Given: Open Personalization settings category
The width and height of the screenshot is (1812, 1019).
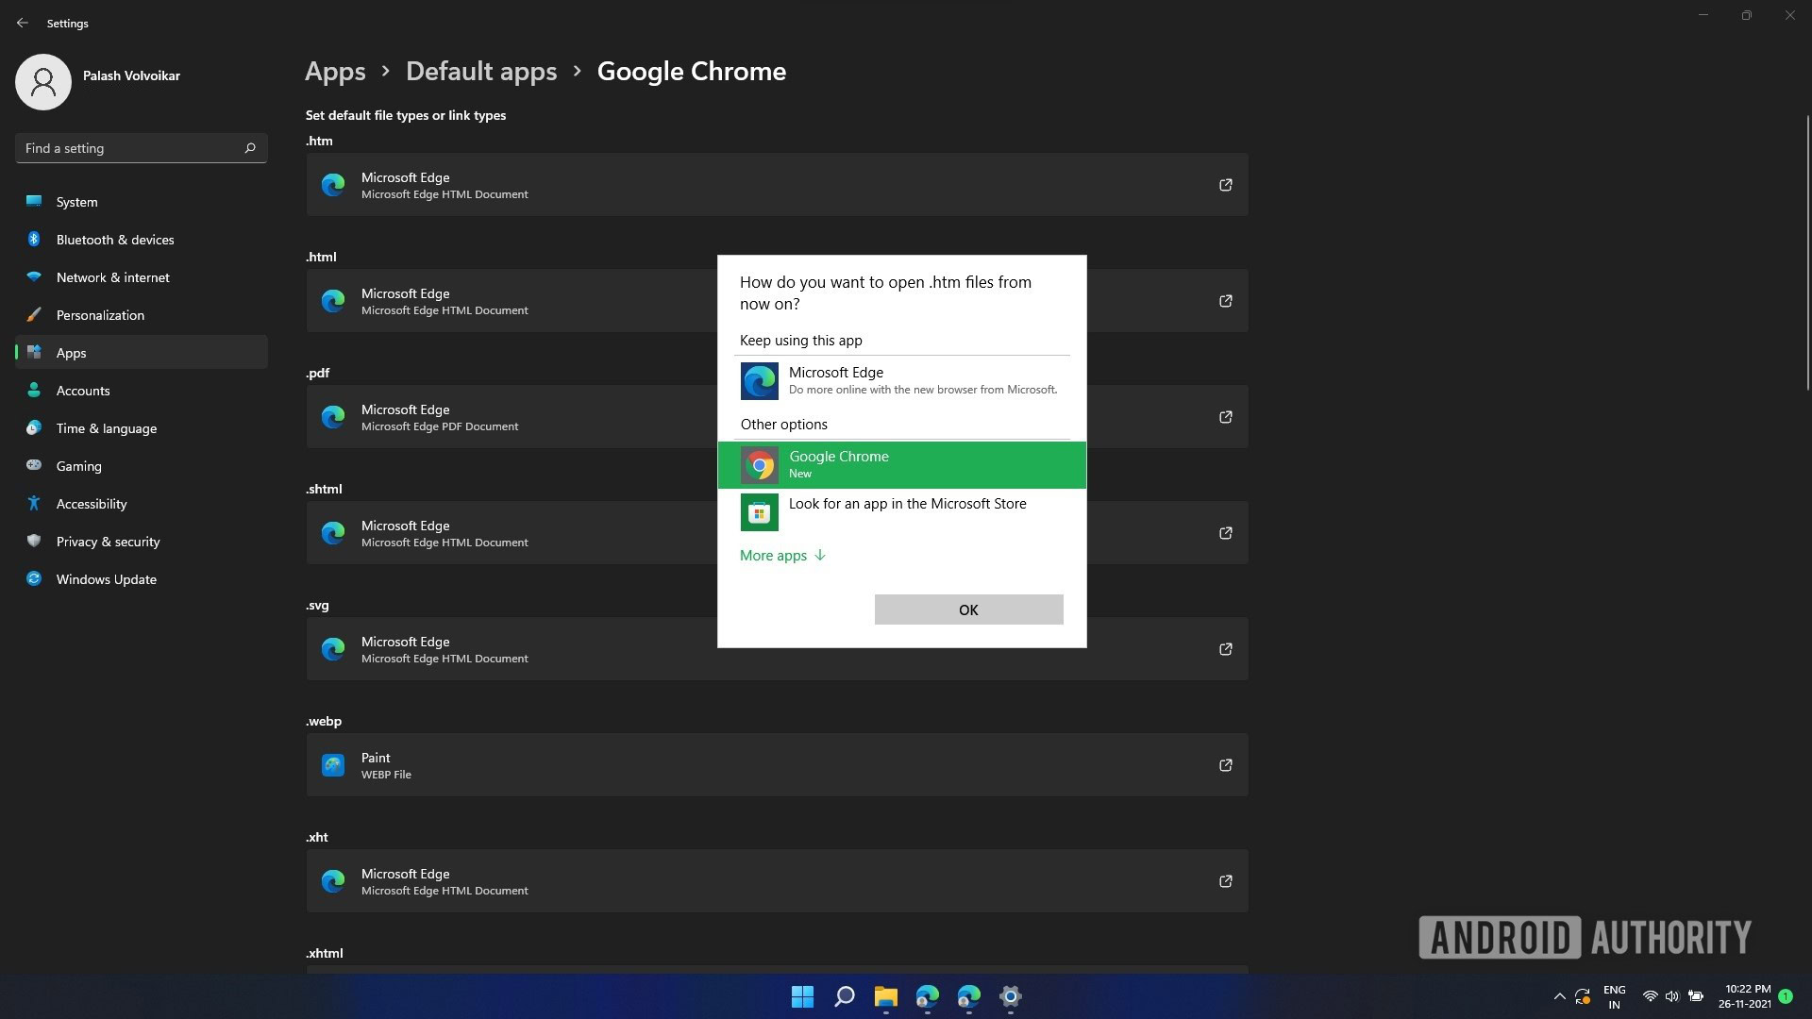Looking at the screenshot, I should click(142, 314).
